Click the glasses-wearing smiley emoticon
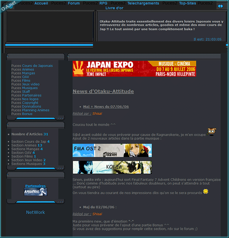The image size is (229, 238). [x=212, y=132]
